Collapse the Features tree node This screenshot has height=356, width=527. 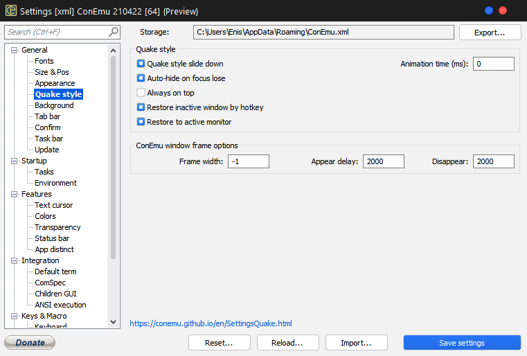point(14,195)
